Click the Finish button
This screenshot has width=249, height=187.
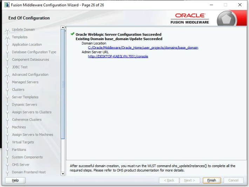point(212,180)
